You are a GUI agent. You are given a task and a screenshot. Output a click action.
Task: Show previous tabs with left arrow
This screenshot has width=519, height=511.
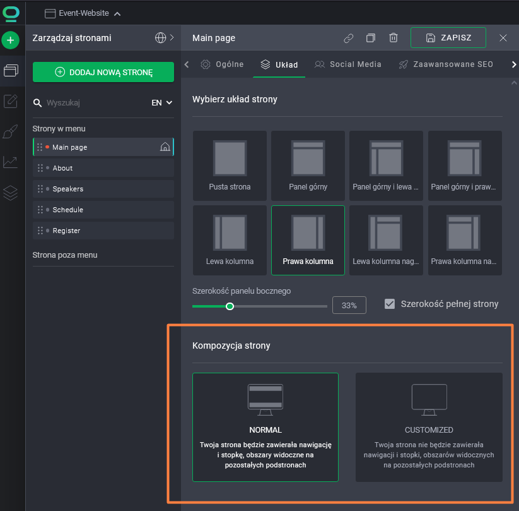click(187, 64)
